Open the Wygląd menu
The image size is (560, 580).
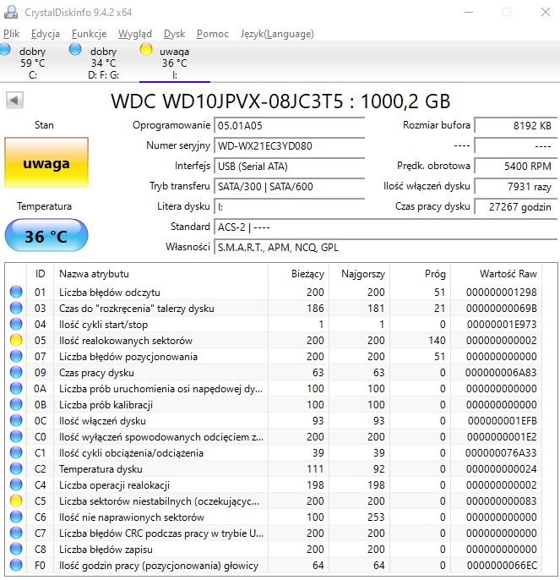(x=135, y=34)
